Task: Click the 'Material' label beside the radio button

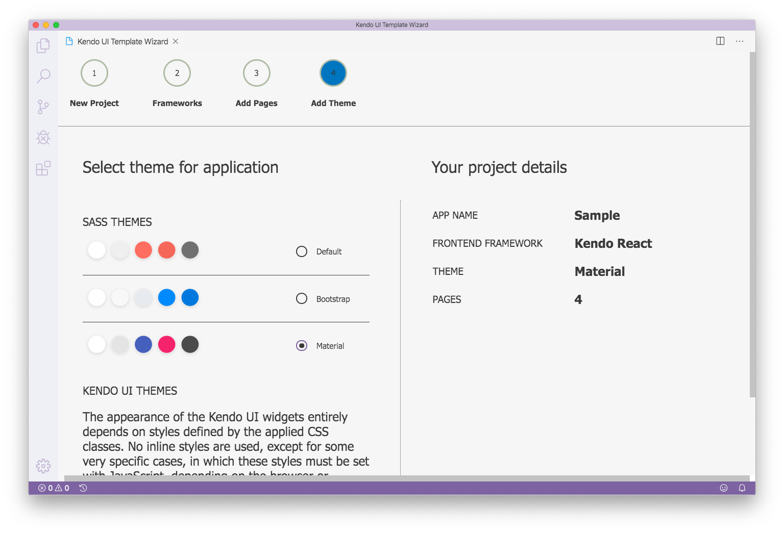Action: pyautogui.click(x=330, y=346)
